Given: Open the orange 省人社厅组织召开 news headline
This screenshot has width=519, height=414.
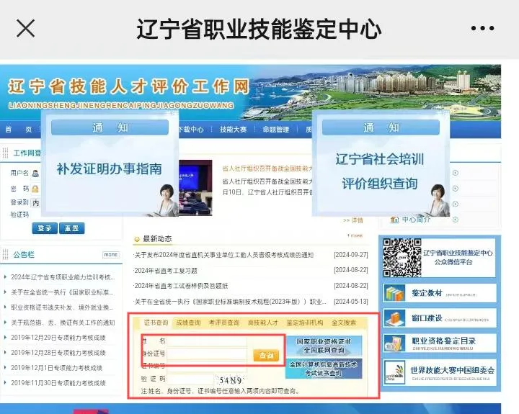Looking at the screenshot, I should coord(267,168).
